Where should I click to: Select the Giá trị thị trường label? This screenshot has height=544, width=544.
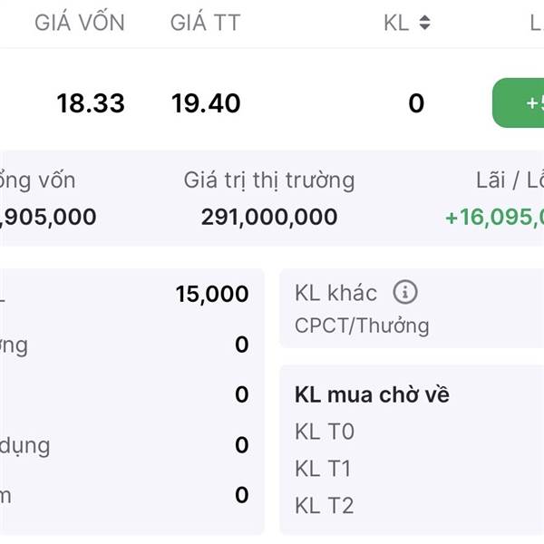point(269,180)
